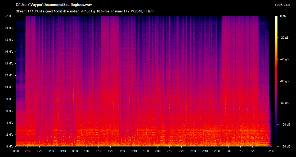Select the 1:50 time marker
Viewport: 296px width, 157px height.
coord(146,151)
